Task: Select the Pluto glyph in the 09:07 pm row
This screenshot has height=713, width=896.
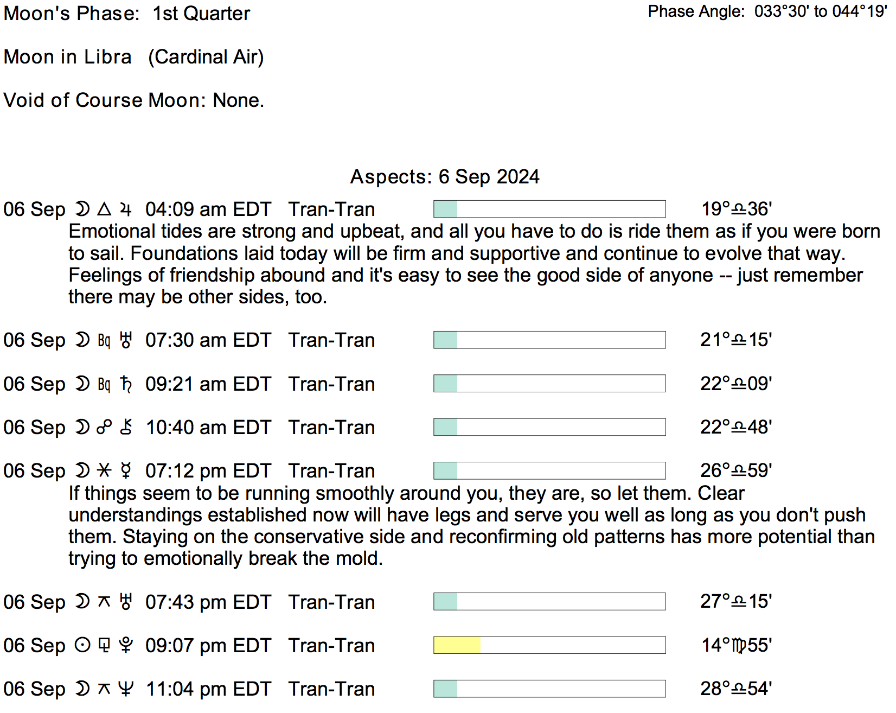Action: (x=126, y=646)
